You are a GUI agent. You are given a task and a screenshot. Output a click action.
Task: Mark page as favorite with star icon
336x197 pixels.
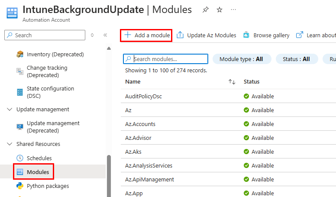(220, 10)
